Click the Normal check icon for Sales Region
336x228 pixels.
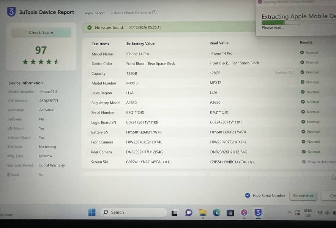tap(303, 92)
